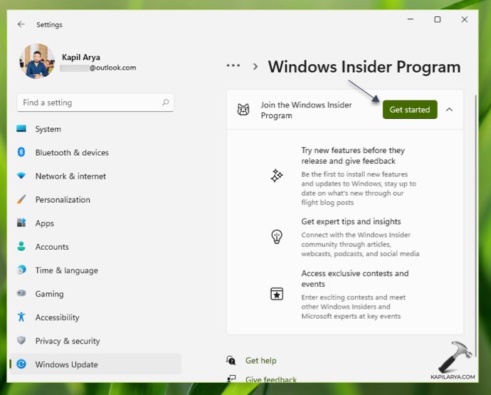The height and width of the screenshot is (395, 491).
Task: Click the Windows Update sync icon
Action: (x=21, y=364)
